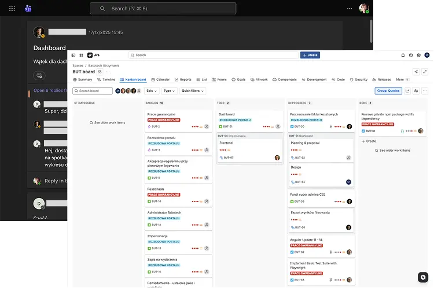Click the blue Create button

[x=310, y=55]
